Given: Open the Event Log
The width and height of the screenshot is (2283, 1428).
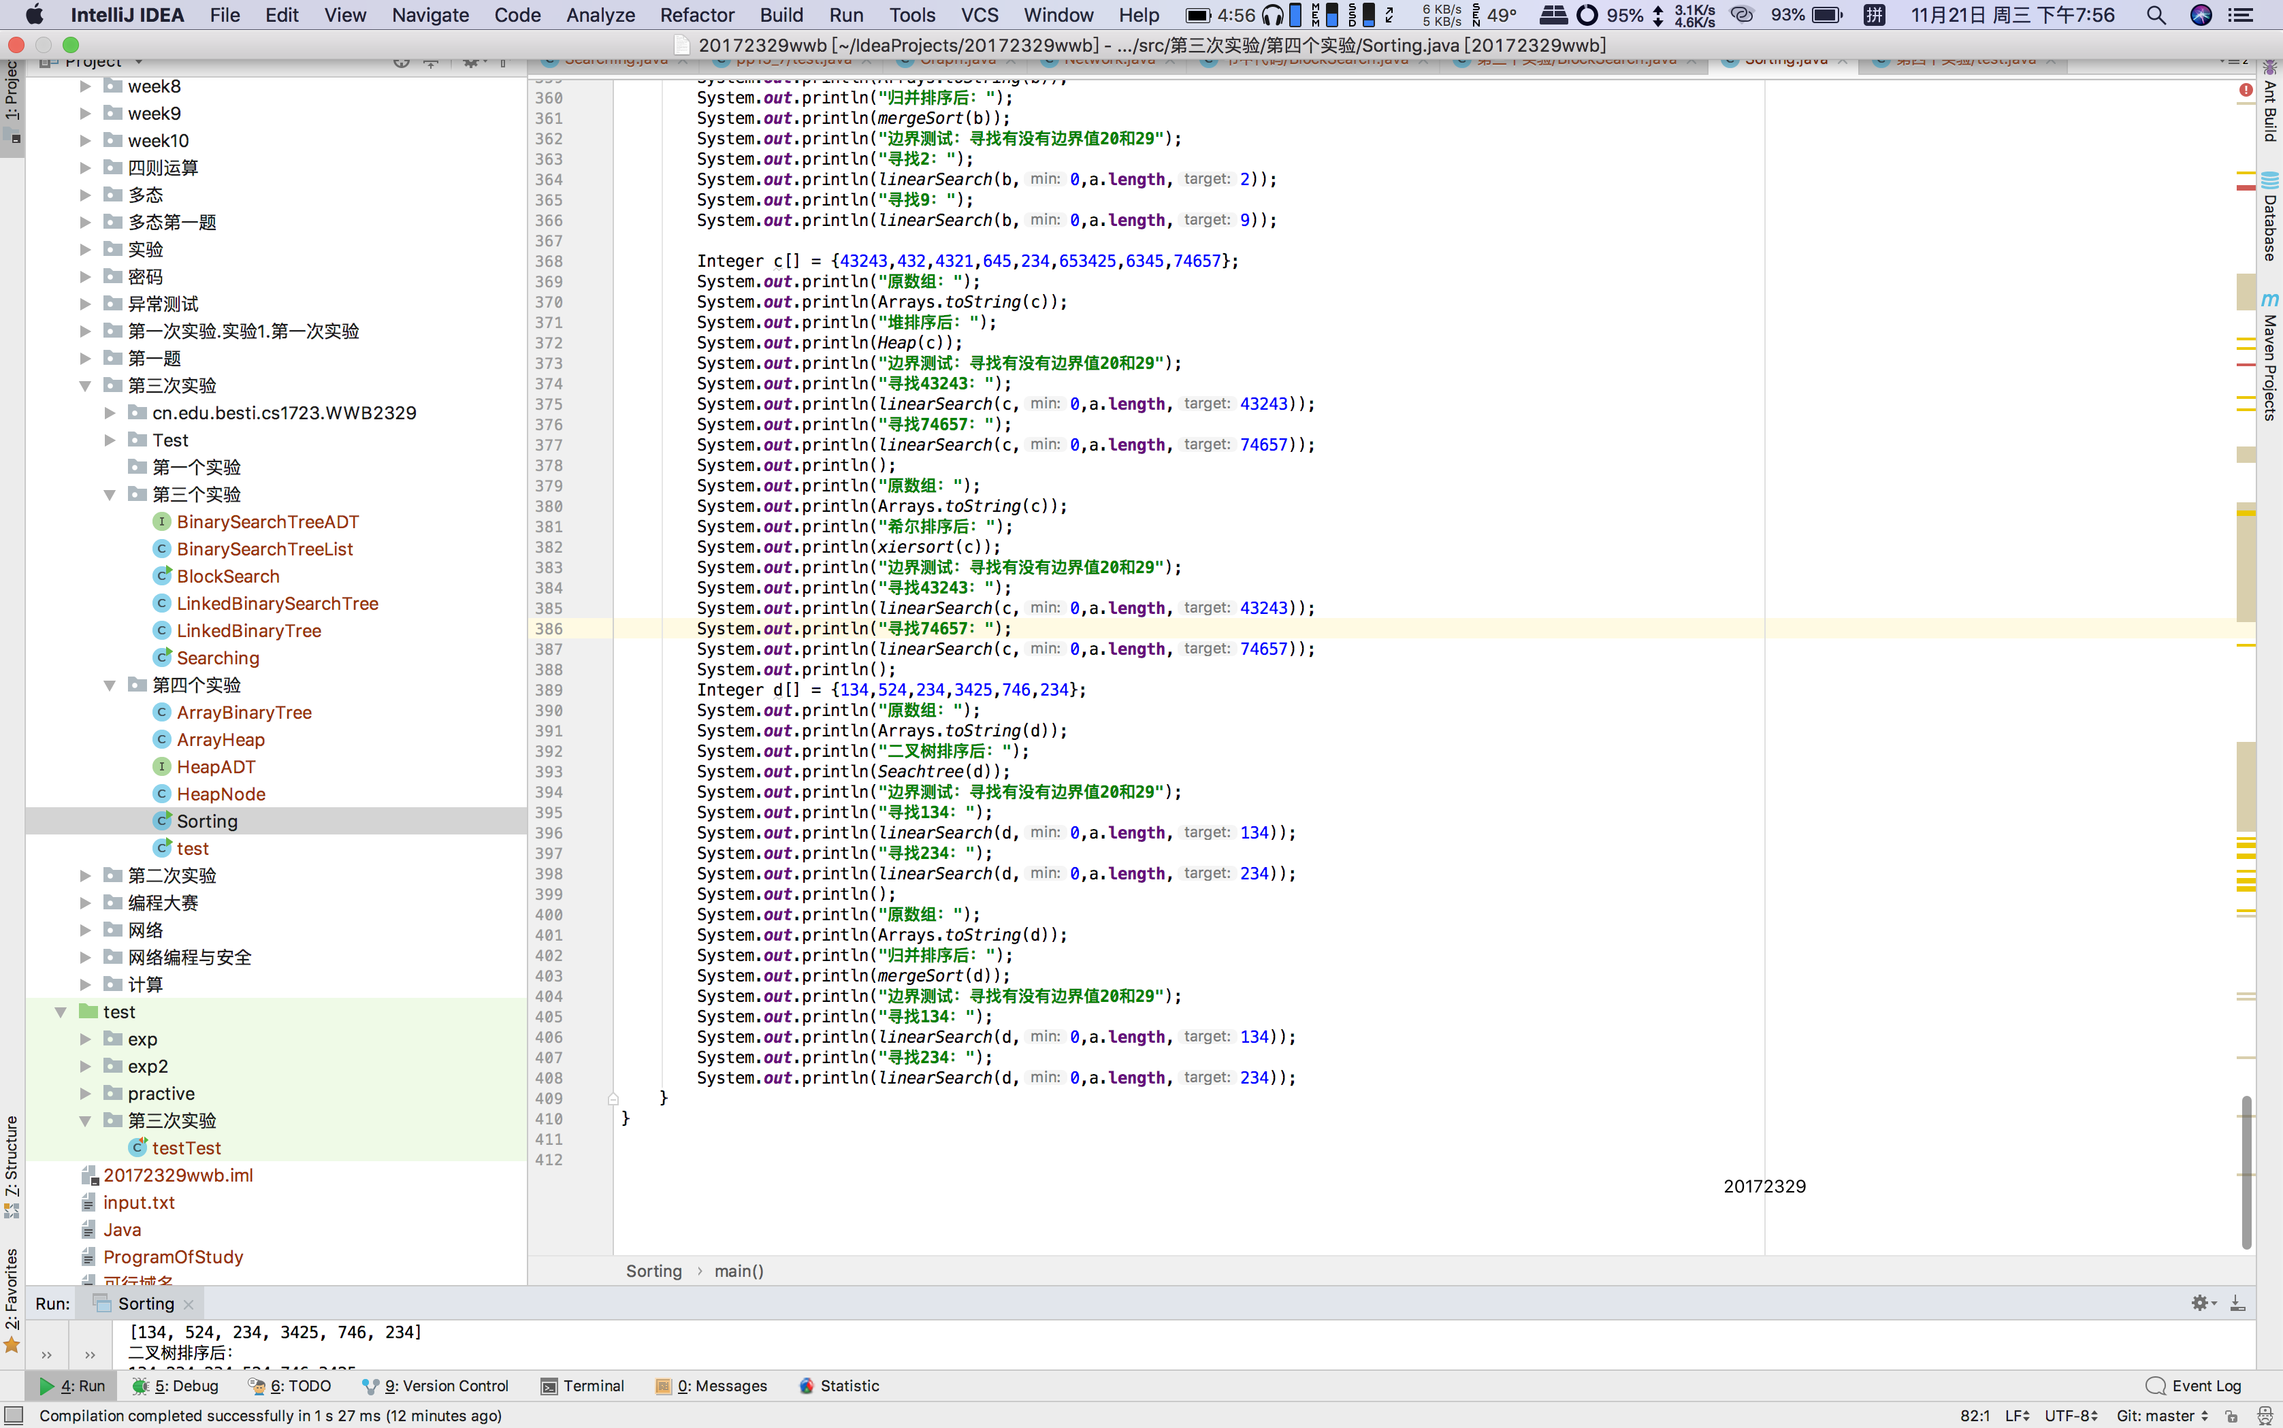Looking at the screenshot, I should [x=2193, y=1386].
